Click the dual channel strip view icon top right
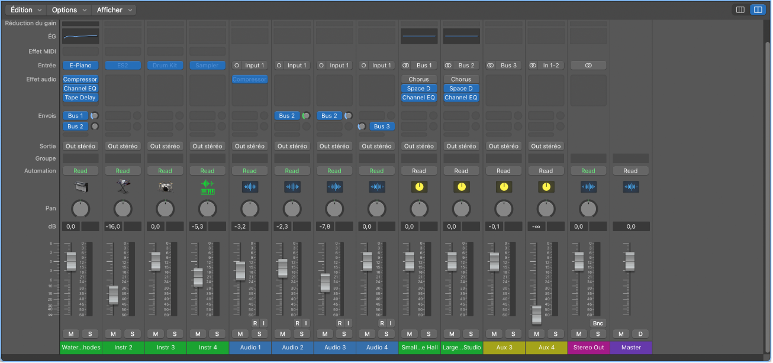The image size is (773, 363). pos(758,9)
